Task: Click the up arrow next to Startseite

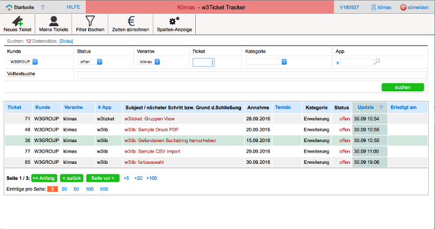Action: 43,7
